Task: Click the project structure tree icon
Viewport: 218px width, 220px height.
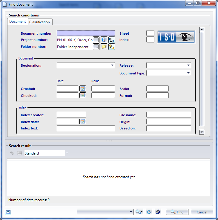Action: click(x=112, y=40)
